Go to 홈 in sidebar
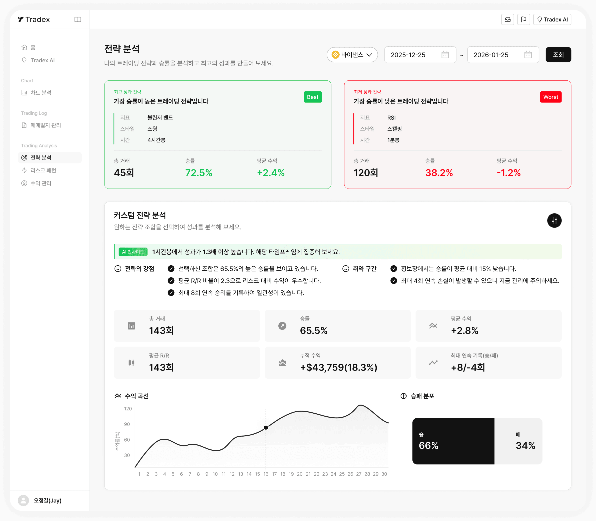Screen dimensions: 596x521 tap(50, 47)
